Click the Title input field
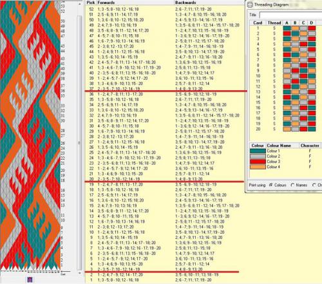 click(290, 15)
